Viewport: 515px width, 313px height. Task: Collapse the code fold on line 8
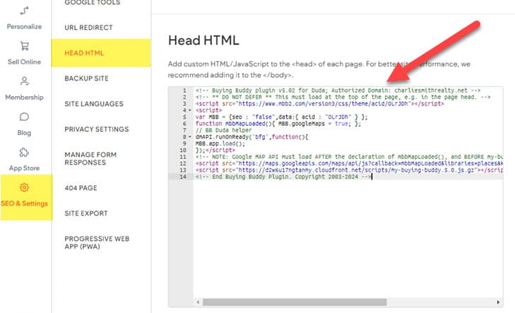click(190, 137)
